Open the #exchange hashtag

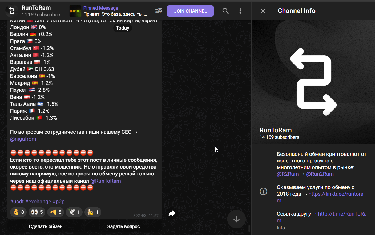tap(38, 202)
